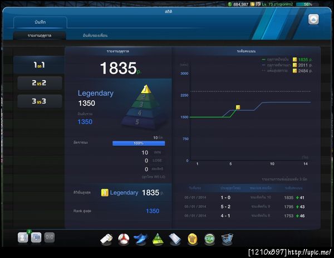Select the green ranking pyramid dock icon

click(158, 239)
